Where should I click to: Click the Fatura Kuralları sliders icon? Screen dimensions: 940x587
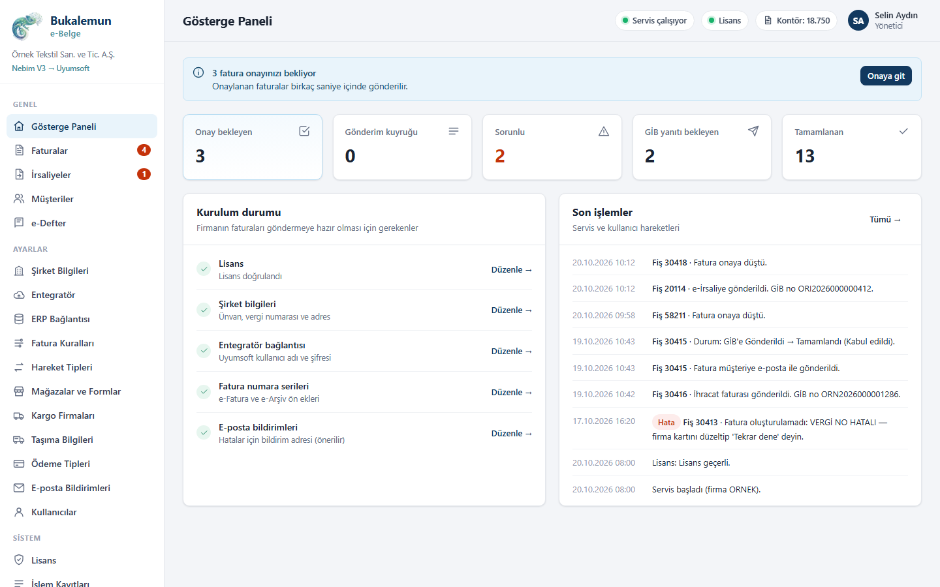tap(19, 343)
